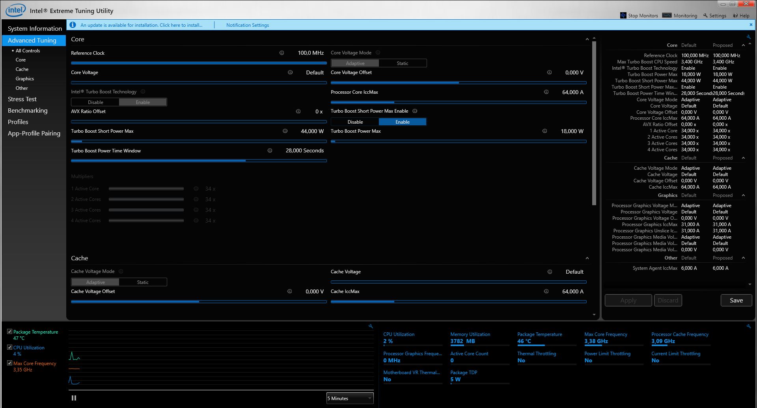The height and width of the screenshot is (408, 757).
Task: Open wrench settings above proposed values panel
Action: [x=749, y=37]
